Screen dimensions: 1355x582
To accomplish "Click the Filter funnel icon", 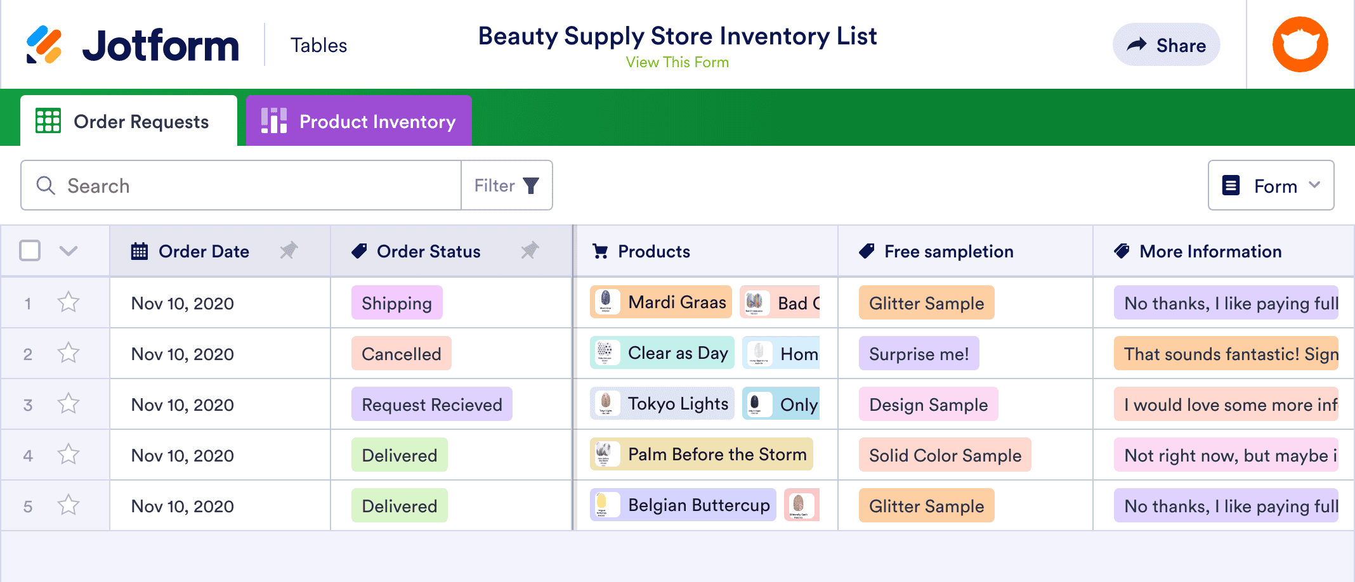I will click(531, 185).
